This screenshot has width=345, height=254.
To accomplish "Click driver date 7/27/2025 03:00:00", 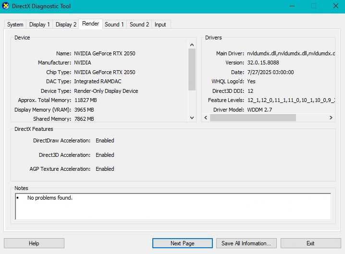I will click(271, 72).
